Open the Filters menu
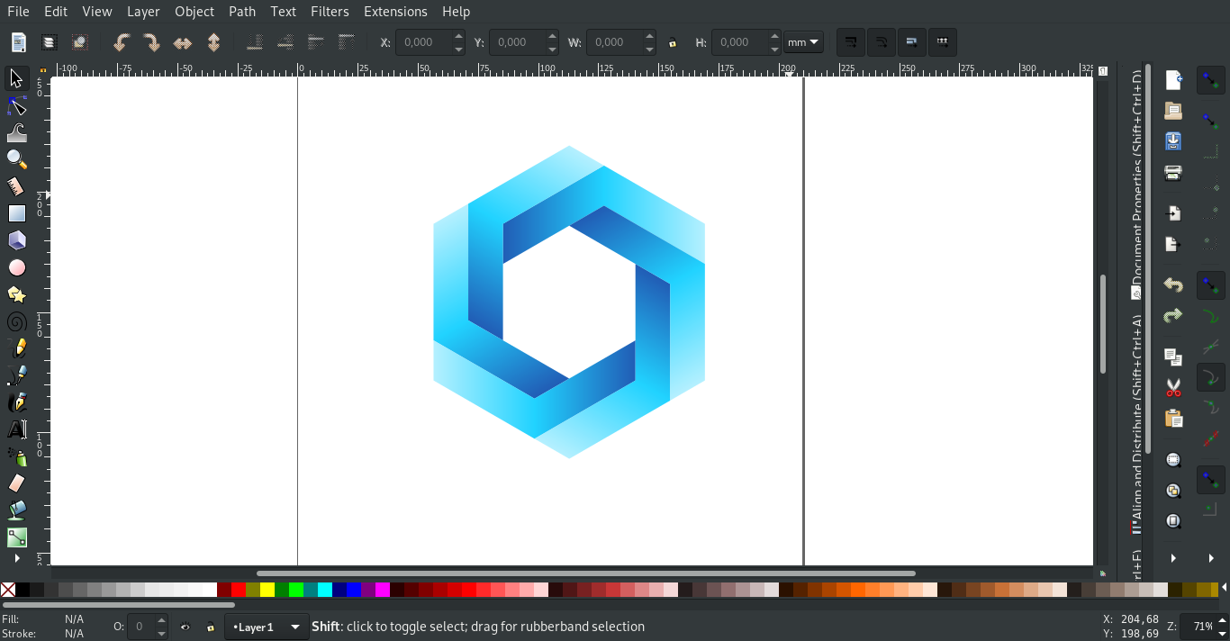 (x=330, y=12)
